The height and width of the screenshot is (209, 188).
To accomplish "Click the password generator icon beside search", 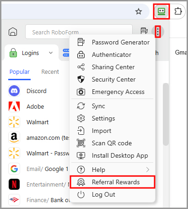I will [144, 31].
